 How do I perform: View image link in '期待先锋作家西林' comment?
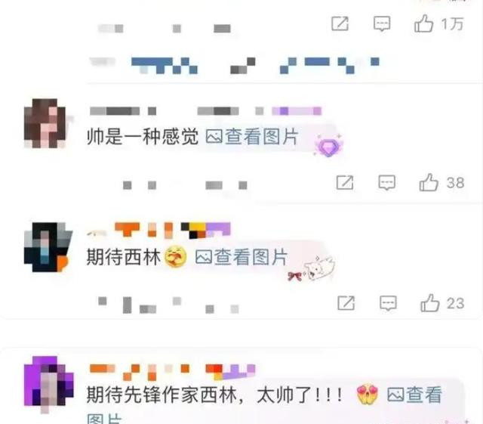[414, 395]
